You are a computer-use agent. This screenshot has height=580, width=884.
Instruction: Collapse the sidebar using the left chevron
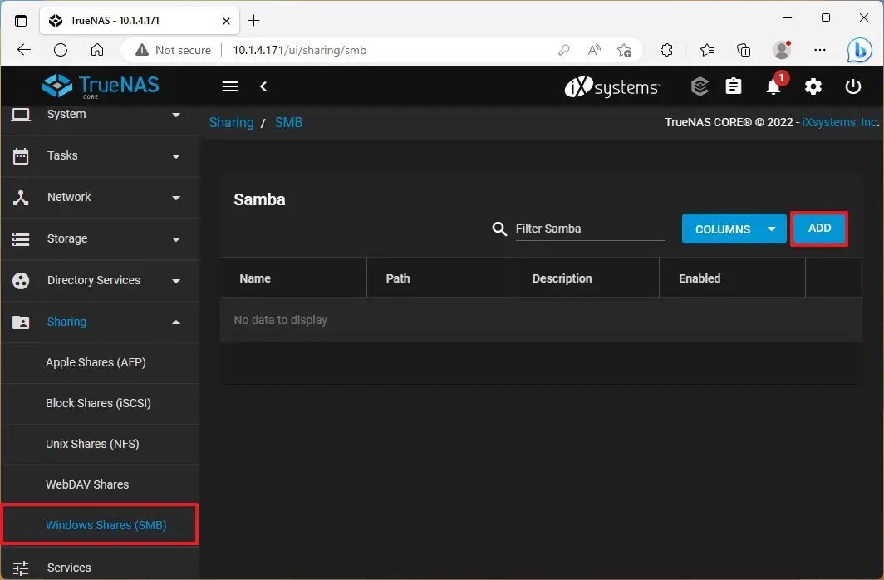click(x=263, y=86)
